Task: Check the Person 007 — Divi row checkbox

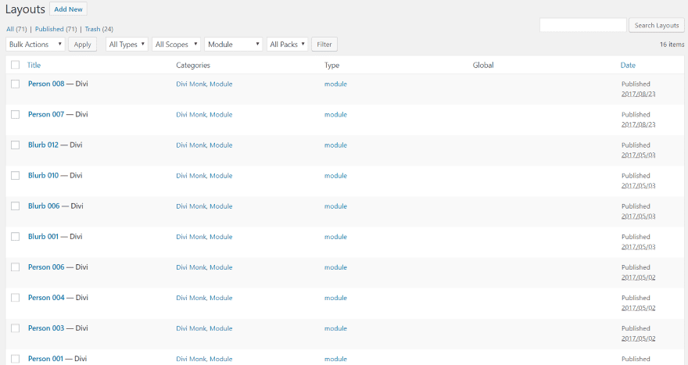Action: point(16,114)
